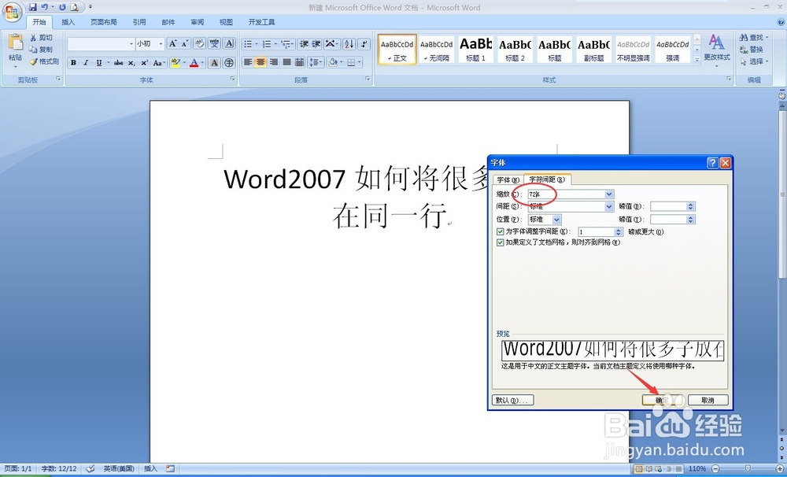Click the 更改样式 (Change Styles) button
Image resolution: width=787 pixels, height=477 pixels.
click(717, 50)
